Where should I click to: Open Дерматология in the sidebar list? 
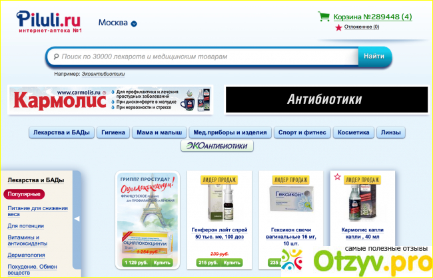pos(27,255)
